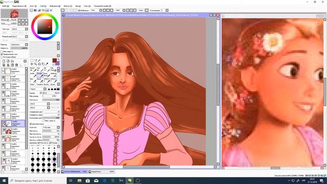Open File Explorer from the taskbar

pos(80,180)
